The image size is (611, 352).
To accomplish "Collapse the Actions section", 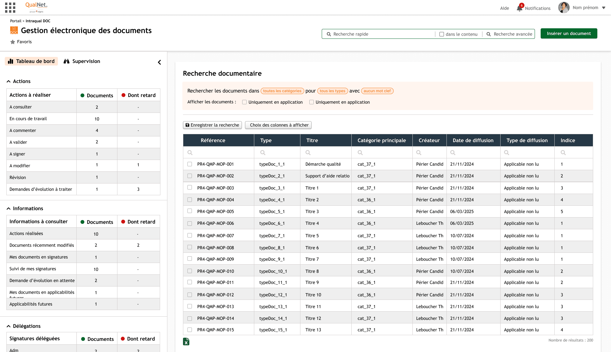I will 9,82.
